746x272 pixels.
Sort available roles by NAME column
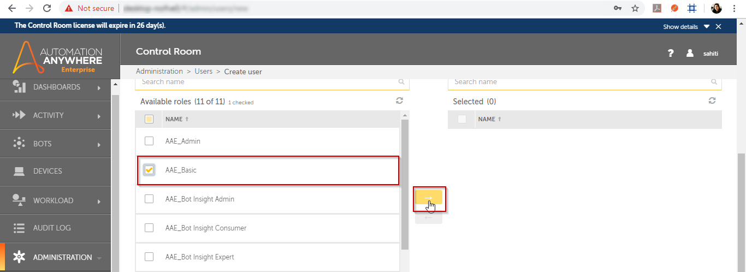click(x=177, y=119)
